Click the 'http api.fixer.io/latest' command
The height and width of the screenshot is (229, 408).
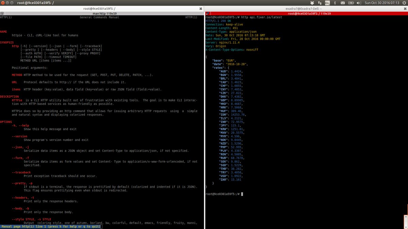(261, 17)
